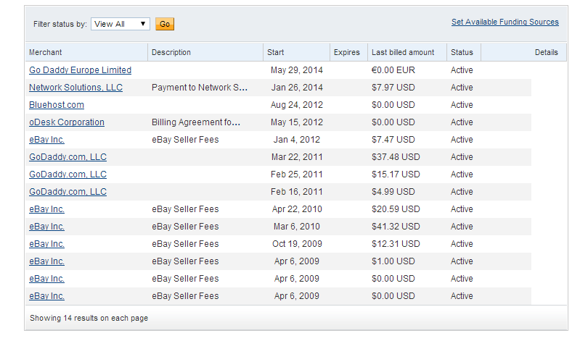Open GoDaddy.com, LLC agreement billed $4.99
This screenshot has height=341, width=588.
(x=68, y=192)
